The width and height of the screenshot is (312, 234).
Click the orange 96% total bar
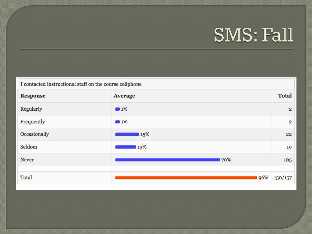click(186, 178)
